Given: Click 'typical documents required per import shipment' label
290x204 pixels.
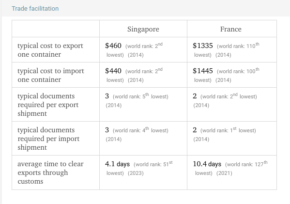Looking at the screenshot, I should [48, 139].
